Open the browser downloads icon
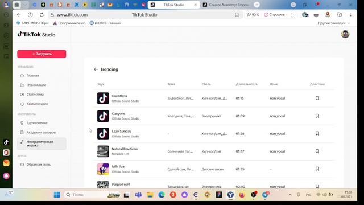Image resolution: width=364 pixels, height=205 pixels. [351, 15]
